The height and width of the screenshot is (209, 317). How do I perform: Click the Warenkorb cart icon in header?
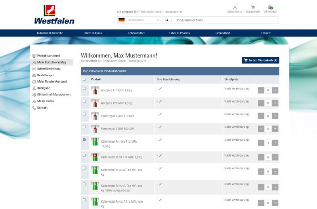point(252,8)
